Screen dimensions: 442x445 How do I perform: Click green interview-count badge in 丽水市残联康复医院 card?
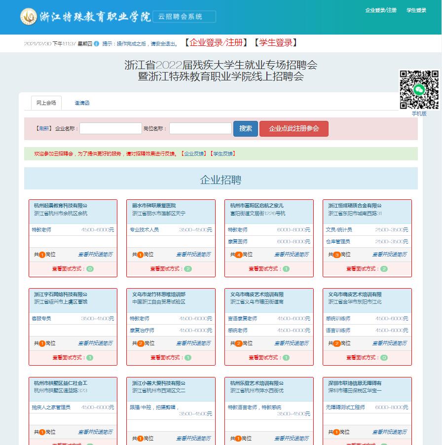click(x=188, y=269)
